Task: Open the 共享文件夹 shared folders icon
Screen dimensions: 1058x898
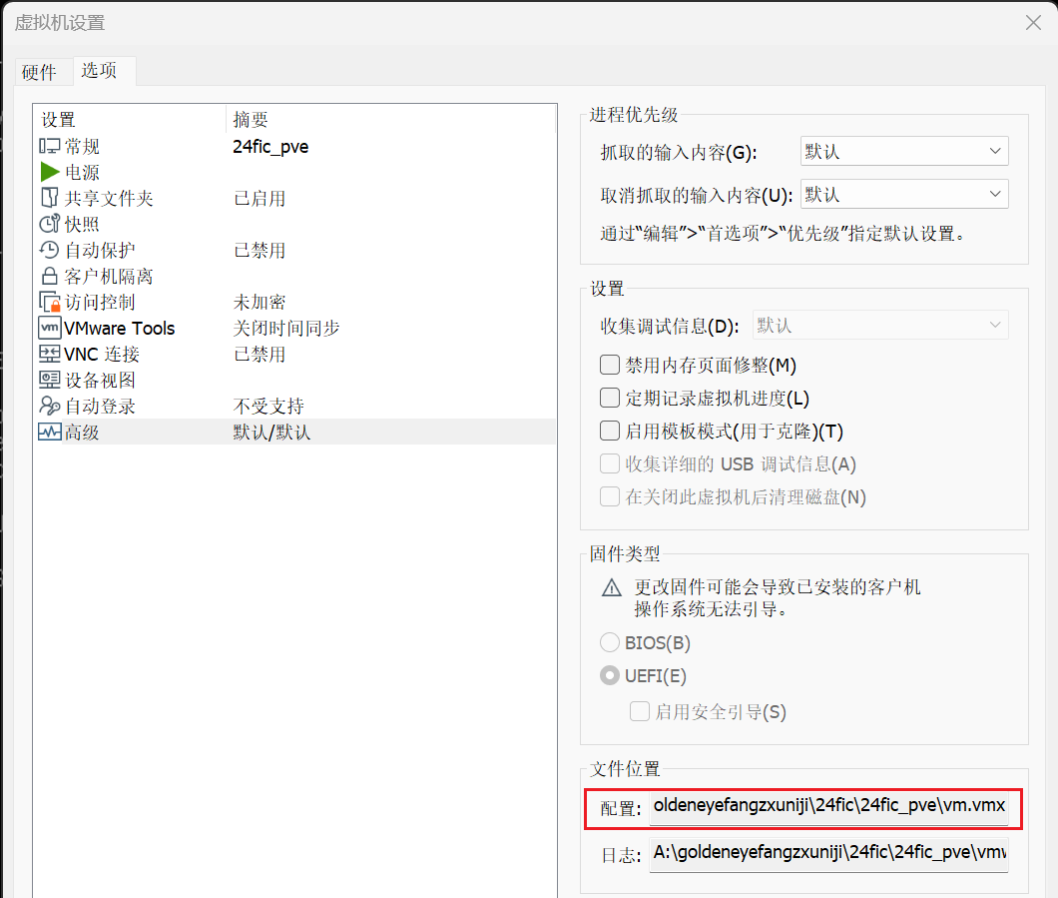Action: click(50, 199)
